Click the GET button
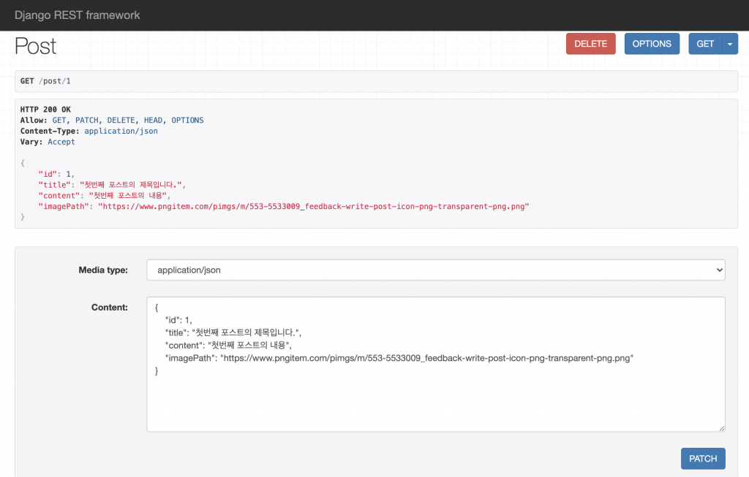749x477 pixels. tap(705, 44)
